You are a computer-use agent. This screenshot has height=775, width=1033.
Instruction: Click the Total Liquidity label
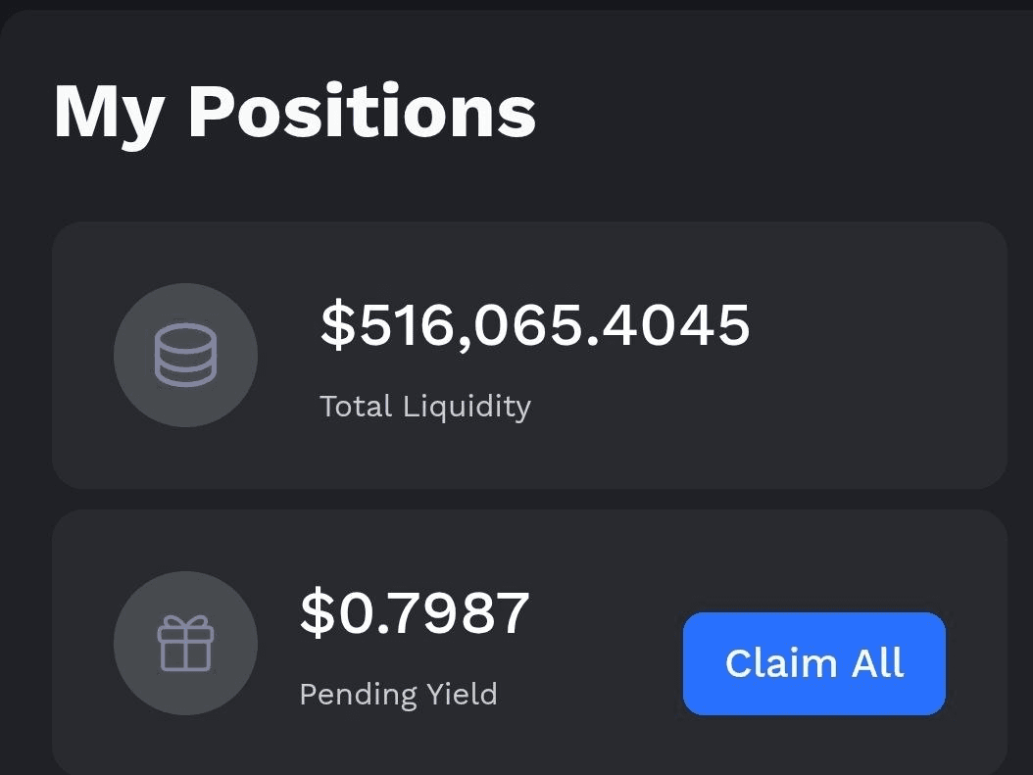(424, 406)
